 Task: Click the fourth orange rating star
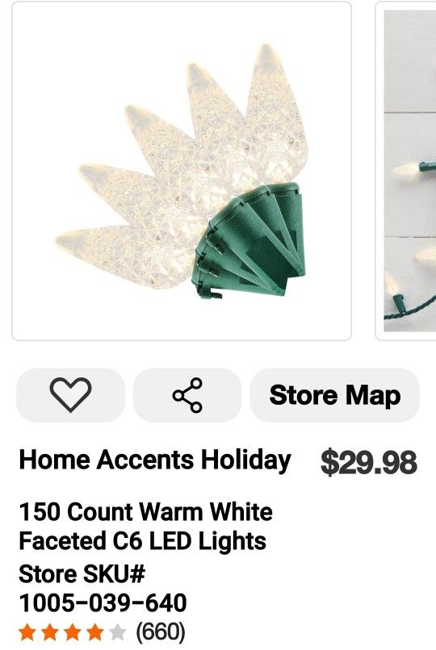click(x=95, y=632)
